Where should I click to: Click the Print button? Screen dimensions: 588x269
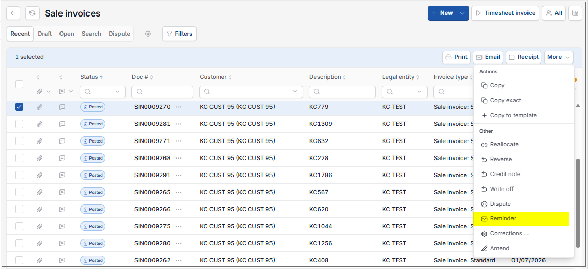click(456, 57)
